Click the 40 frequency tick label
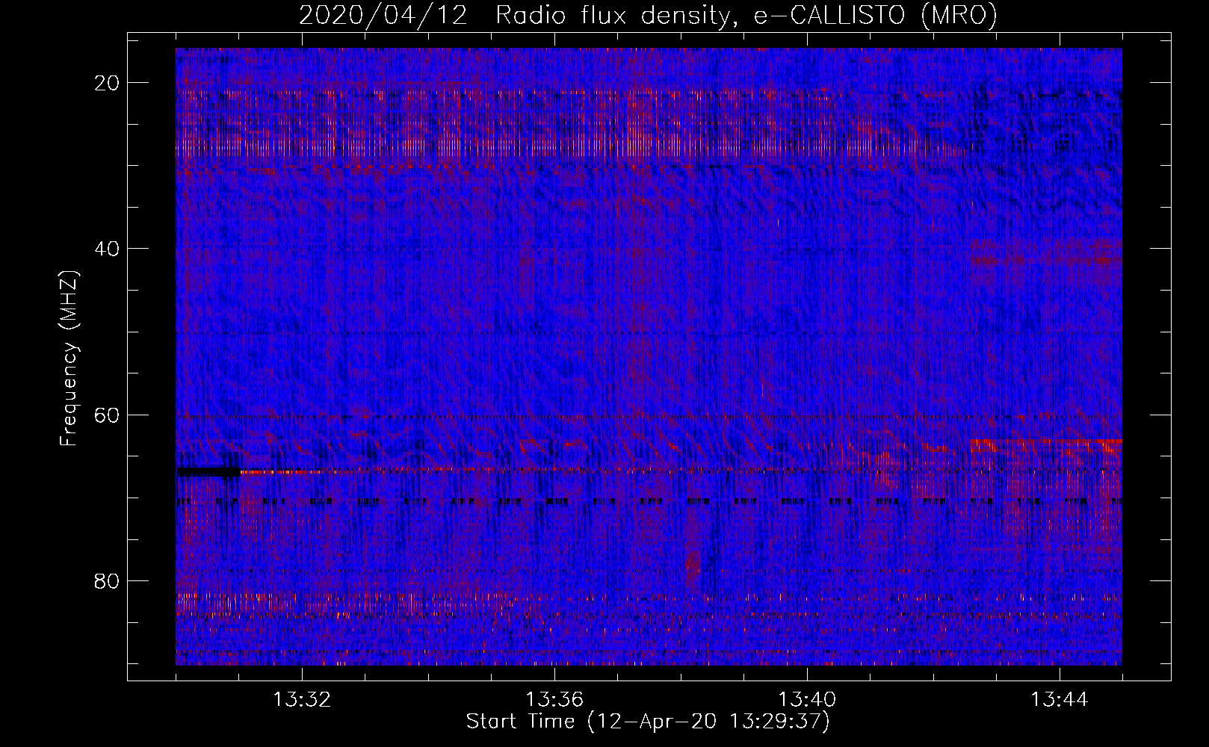Image resolution: width=1209 pixels, height=747 pixels. pyautogui.click(x=108, y=249)
